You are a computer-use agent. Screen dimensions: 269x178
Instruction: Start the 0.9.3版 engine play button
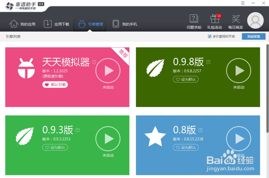108,138
